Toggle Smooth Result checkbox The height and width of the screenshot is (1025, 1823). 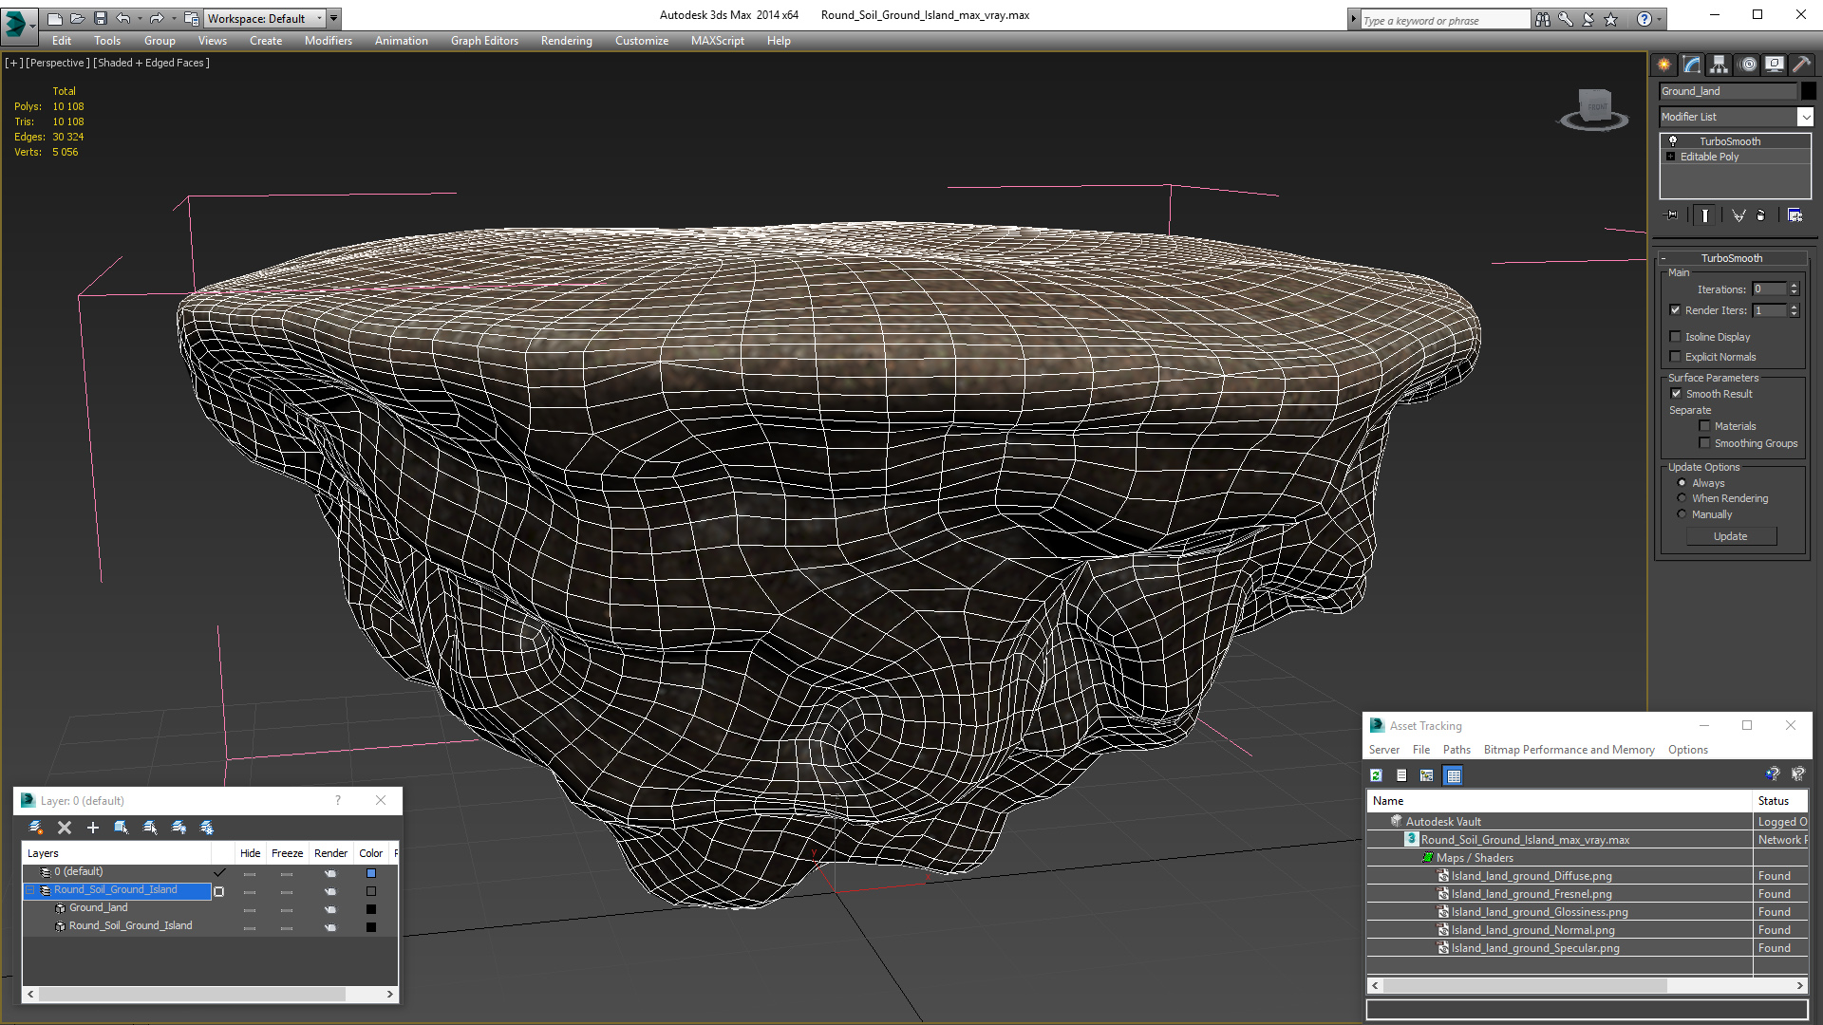(x=1676, y=394)
